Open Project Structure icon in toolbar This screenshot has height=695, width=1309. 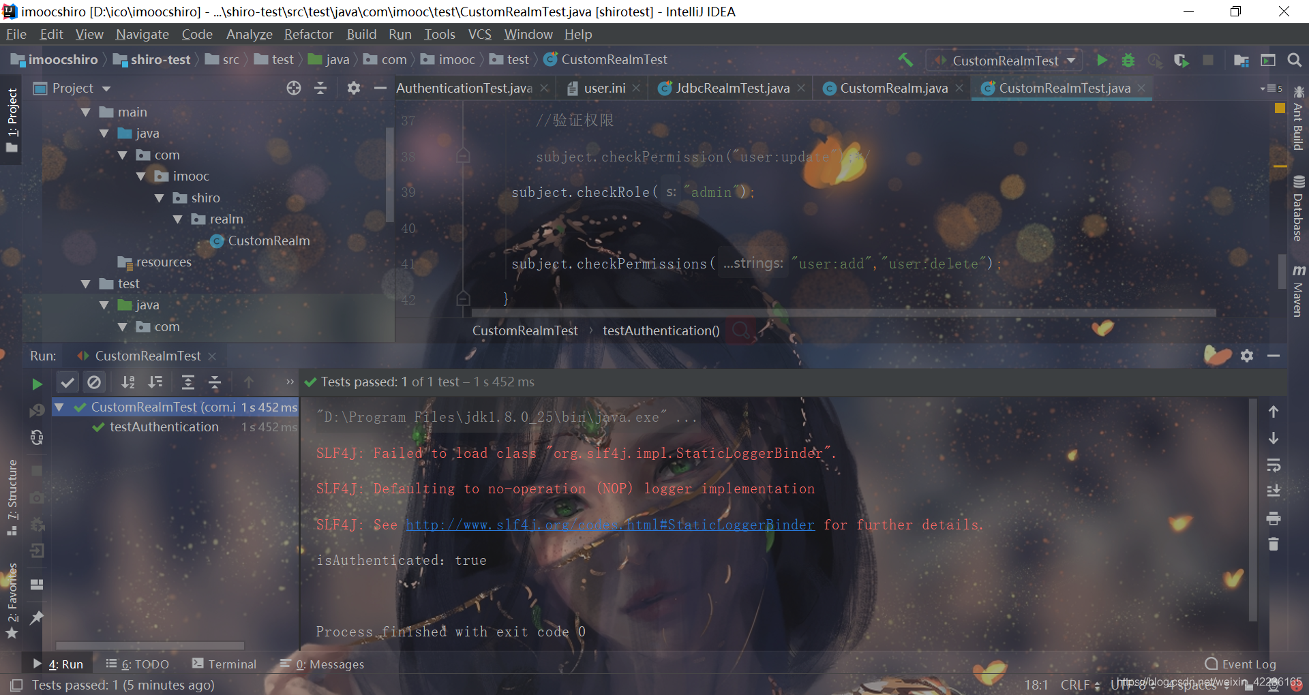click(1241, 60)
